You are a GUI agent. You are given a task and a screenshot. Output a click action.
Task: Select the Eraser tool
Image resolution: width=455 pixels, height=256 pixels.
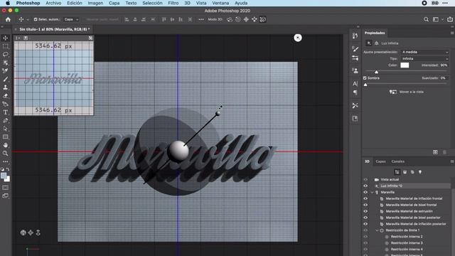[x=5, y=95]
